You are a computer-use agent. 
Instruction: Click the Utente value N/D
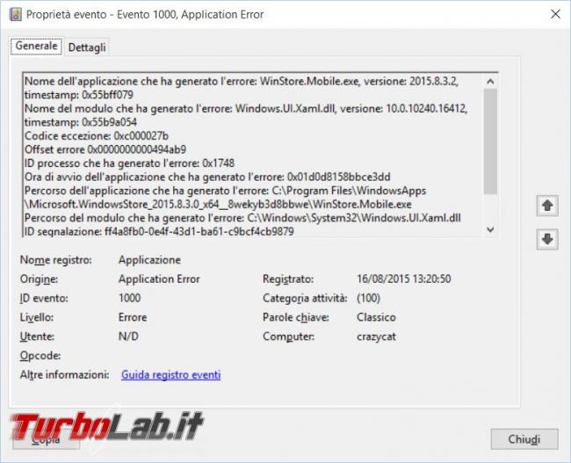[x=128, y=336]
